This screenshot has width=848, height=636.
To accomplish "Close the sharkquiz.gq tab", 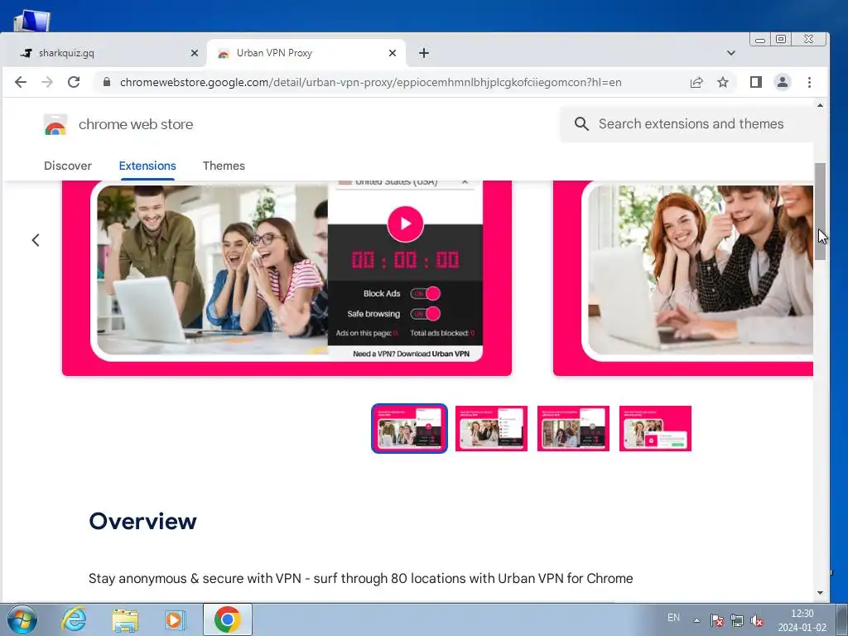I will tap(195, 53).
